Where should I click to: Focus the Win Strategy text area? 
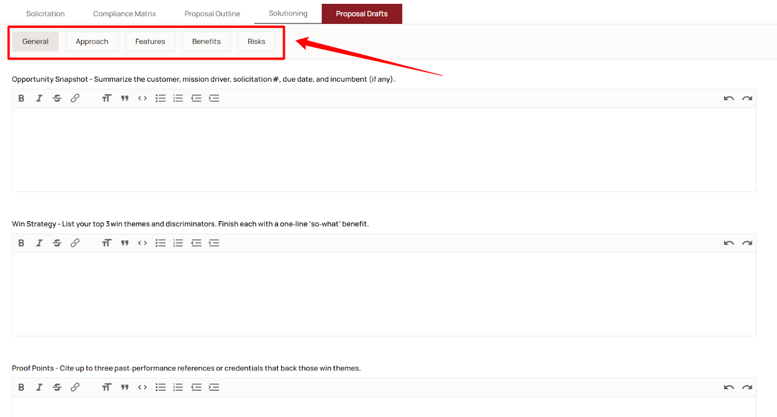coord(384,294)
